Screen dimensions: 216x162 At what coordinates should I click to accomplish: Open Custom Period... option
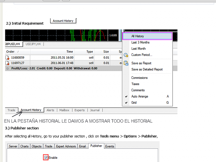point(142,55)
